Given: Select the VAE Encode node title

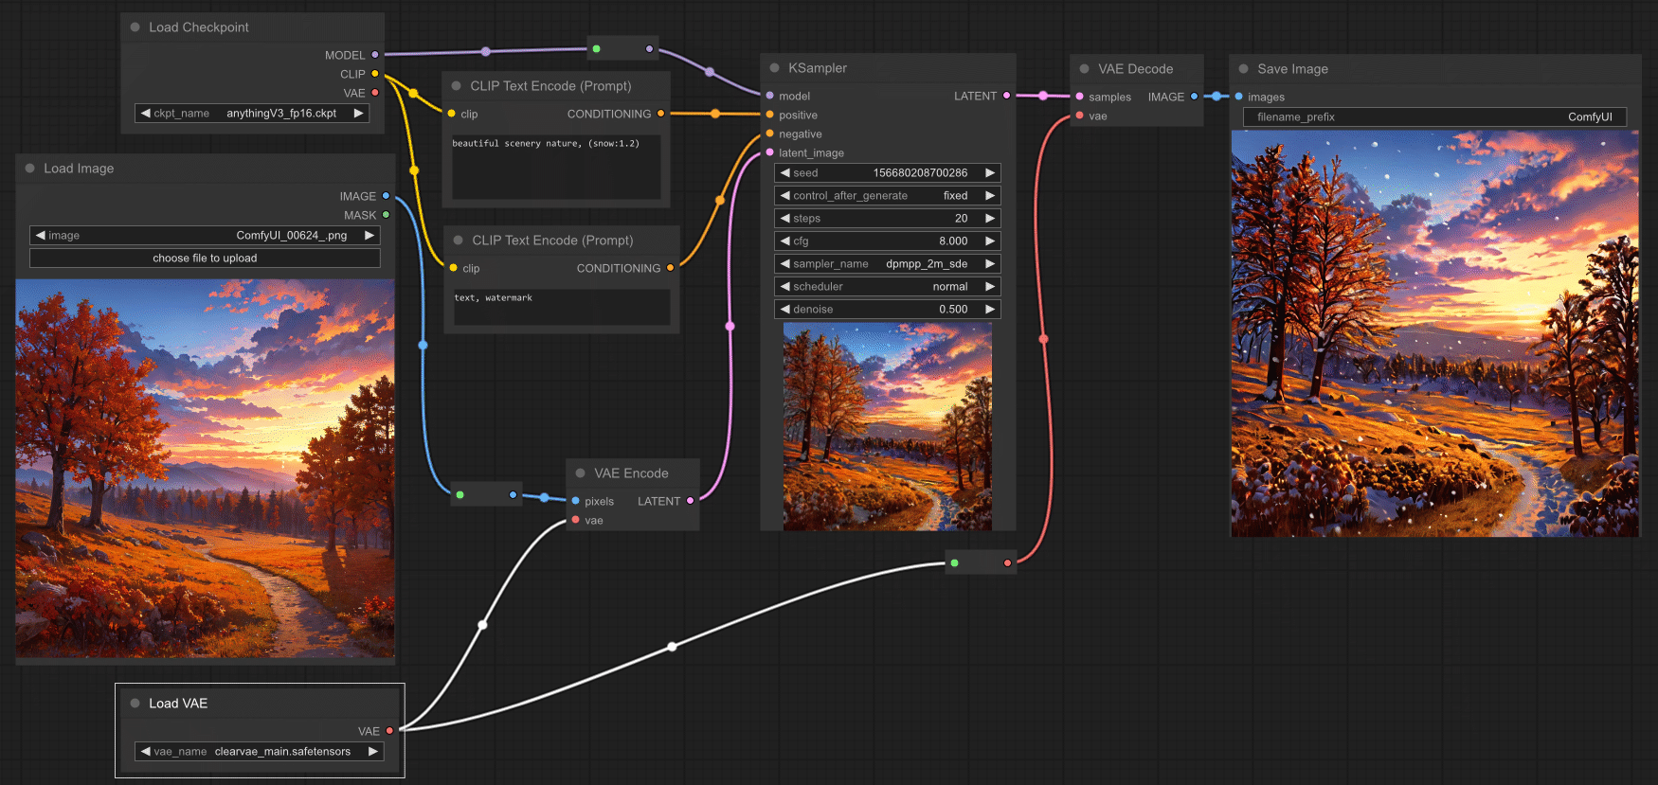Looking at the screenshot, I should click(631, 473).
